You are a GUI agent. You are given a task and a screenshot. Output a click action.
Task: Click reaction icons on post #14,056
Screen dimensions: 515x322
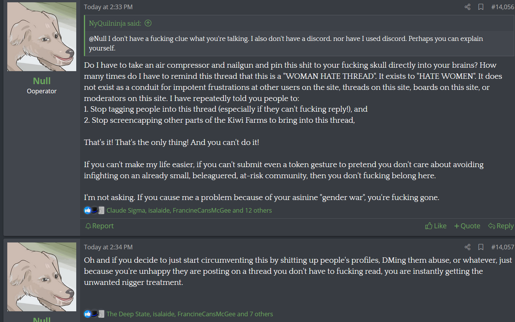[x=94, y=210]
